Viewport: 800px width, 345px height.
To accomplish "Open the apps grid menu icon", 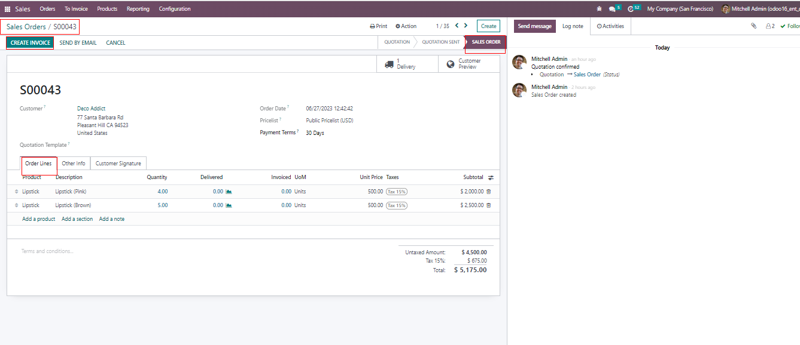I will (8, 9).
